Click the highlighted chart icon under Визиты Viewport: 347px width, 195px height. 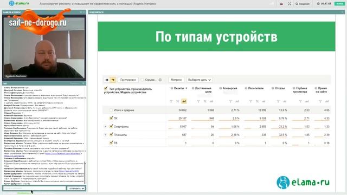[x=184, y=101]
